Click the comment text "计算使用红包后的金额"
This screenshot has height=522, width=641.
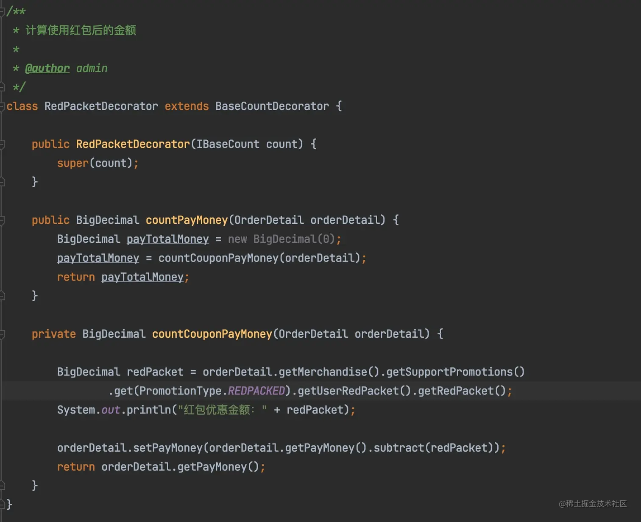81,30
